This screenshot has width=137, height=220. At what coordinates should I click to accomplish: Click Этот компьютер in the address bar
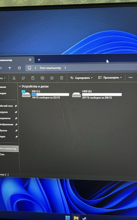click(50, 68)
